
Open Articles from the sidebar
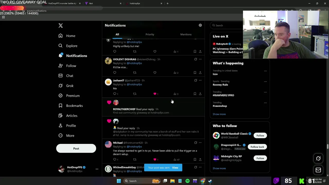pos(68,116)
